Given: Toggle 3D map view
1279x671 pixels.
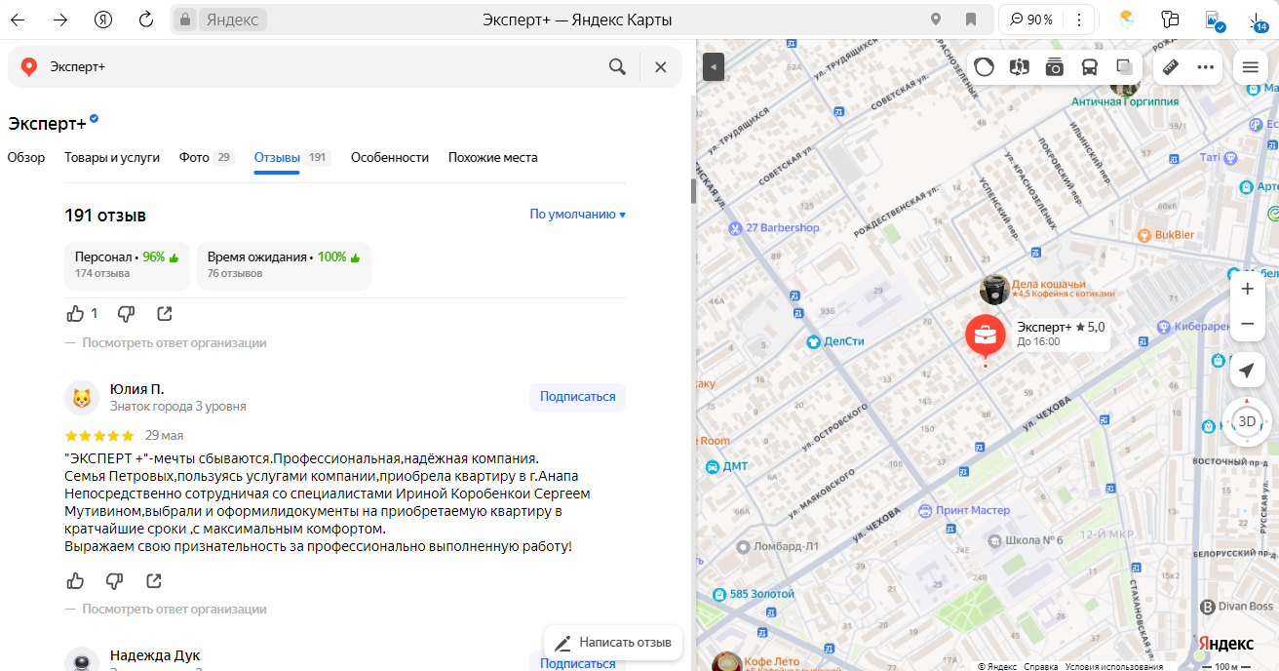Looking at the screenshot, I should [x=1247, y=421].
